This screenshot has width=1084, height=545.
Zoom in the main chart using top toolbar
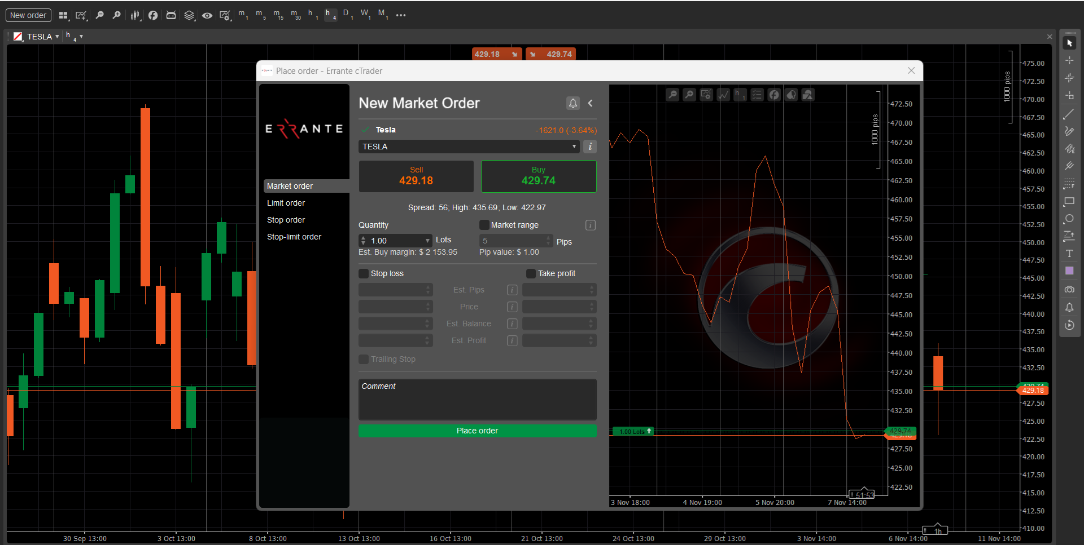click(x=117, y=15)
